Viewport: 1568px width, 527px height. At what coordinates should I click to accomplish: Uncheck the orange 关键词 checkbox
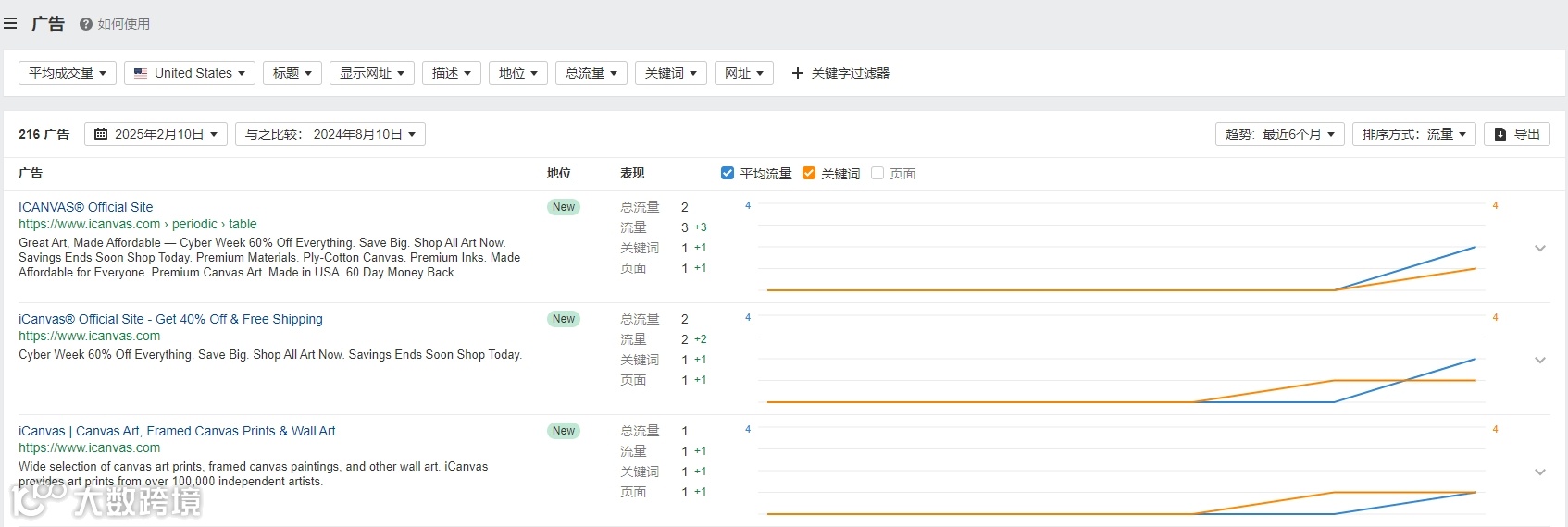tap(809, 173)
